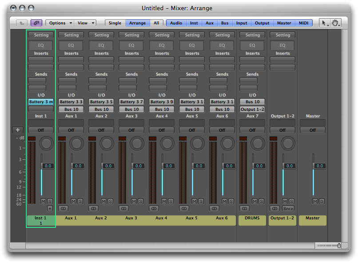Switch to Single mixer view
This screenshot has height=263, width=358.
tap(115, 23)
